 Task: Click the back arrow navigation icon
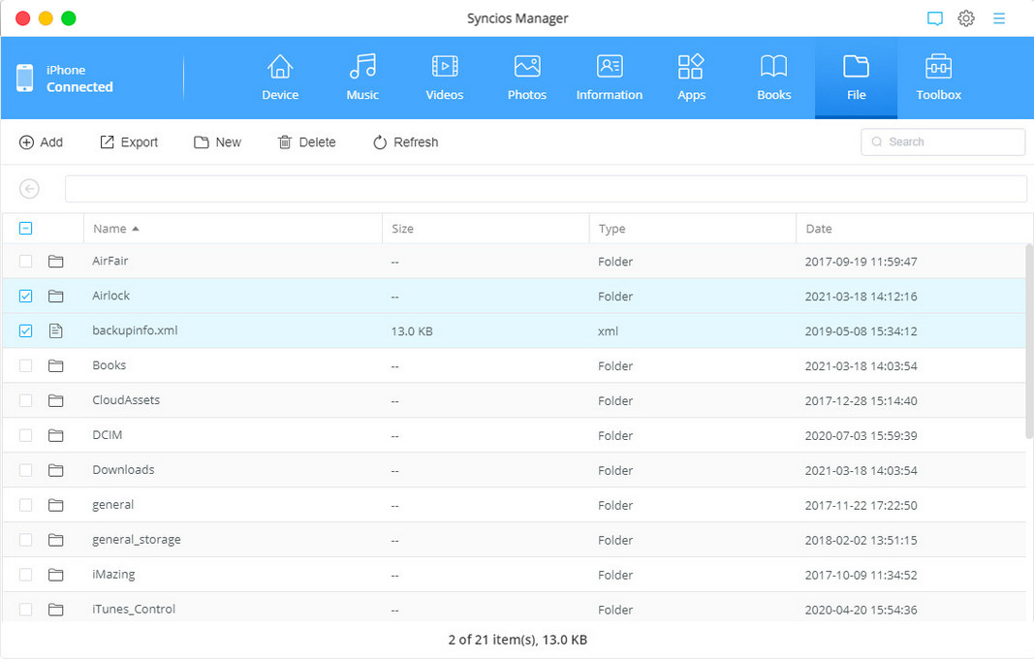[29, 189]
